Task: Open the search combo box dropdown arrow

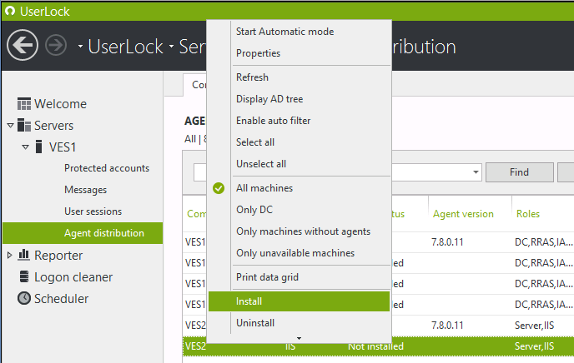Action: pos(476,172)
